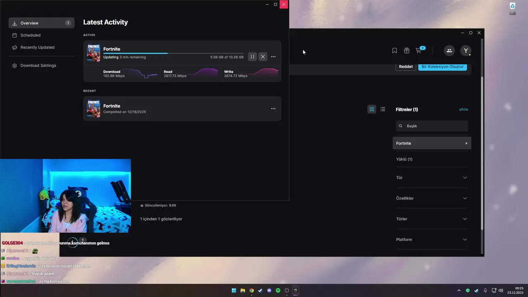This screenshot has width=528, height=297.
Task: Open the volume tray icon
Action: click(501, 290)
